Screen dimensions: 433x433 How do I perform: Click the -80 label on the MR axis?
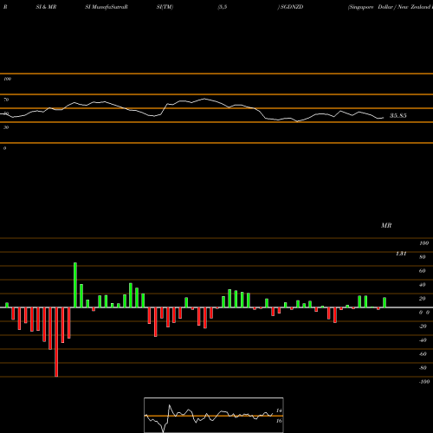point(423,368)
